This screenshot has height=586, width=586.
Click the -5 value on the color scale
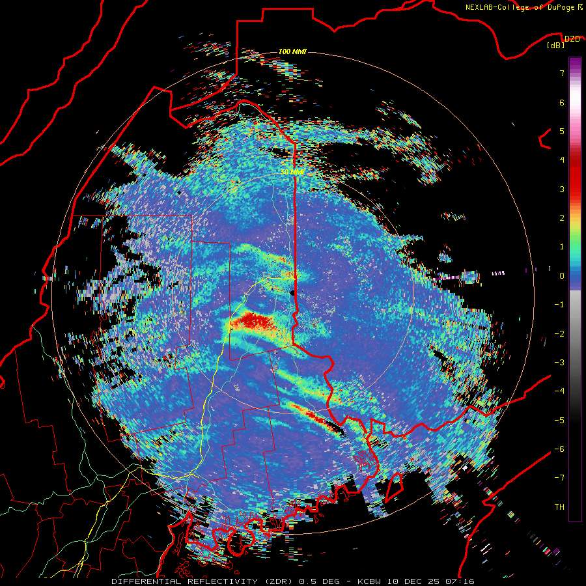click(559, 421)
